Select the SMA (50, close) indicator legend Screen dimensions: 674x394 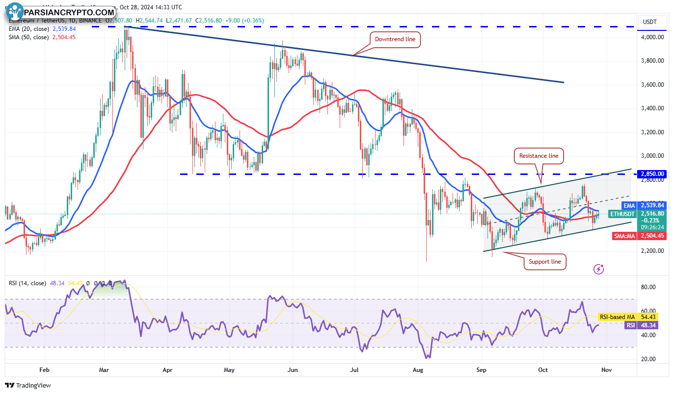pos(28,37)
